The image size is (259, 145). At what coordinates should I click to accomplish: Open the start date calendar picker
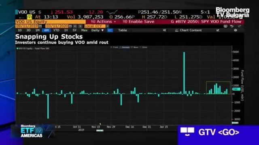[40, 26]
